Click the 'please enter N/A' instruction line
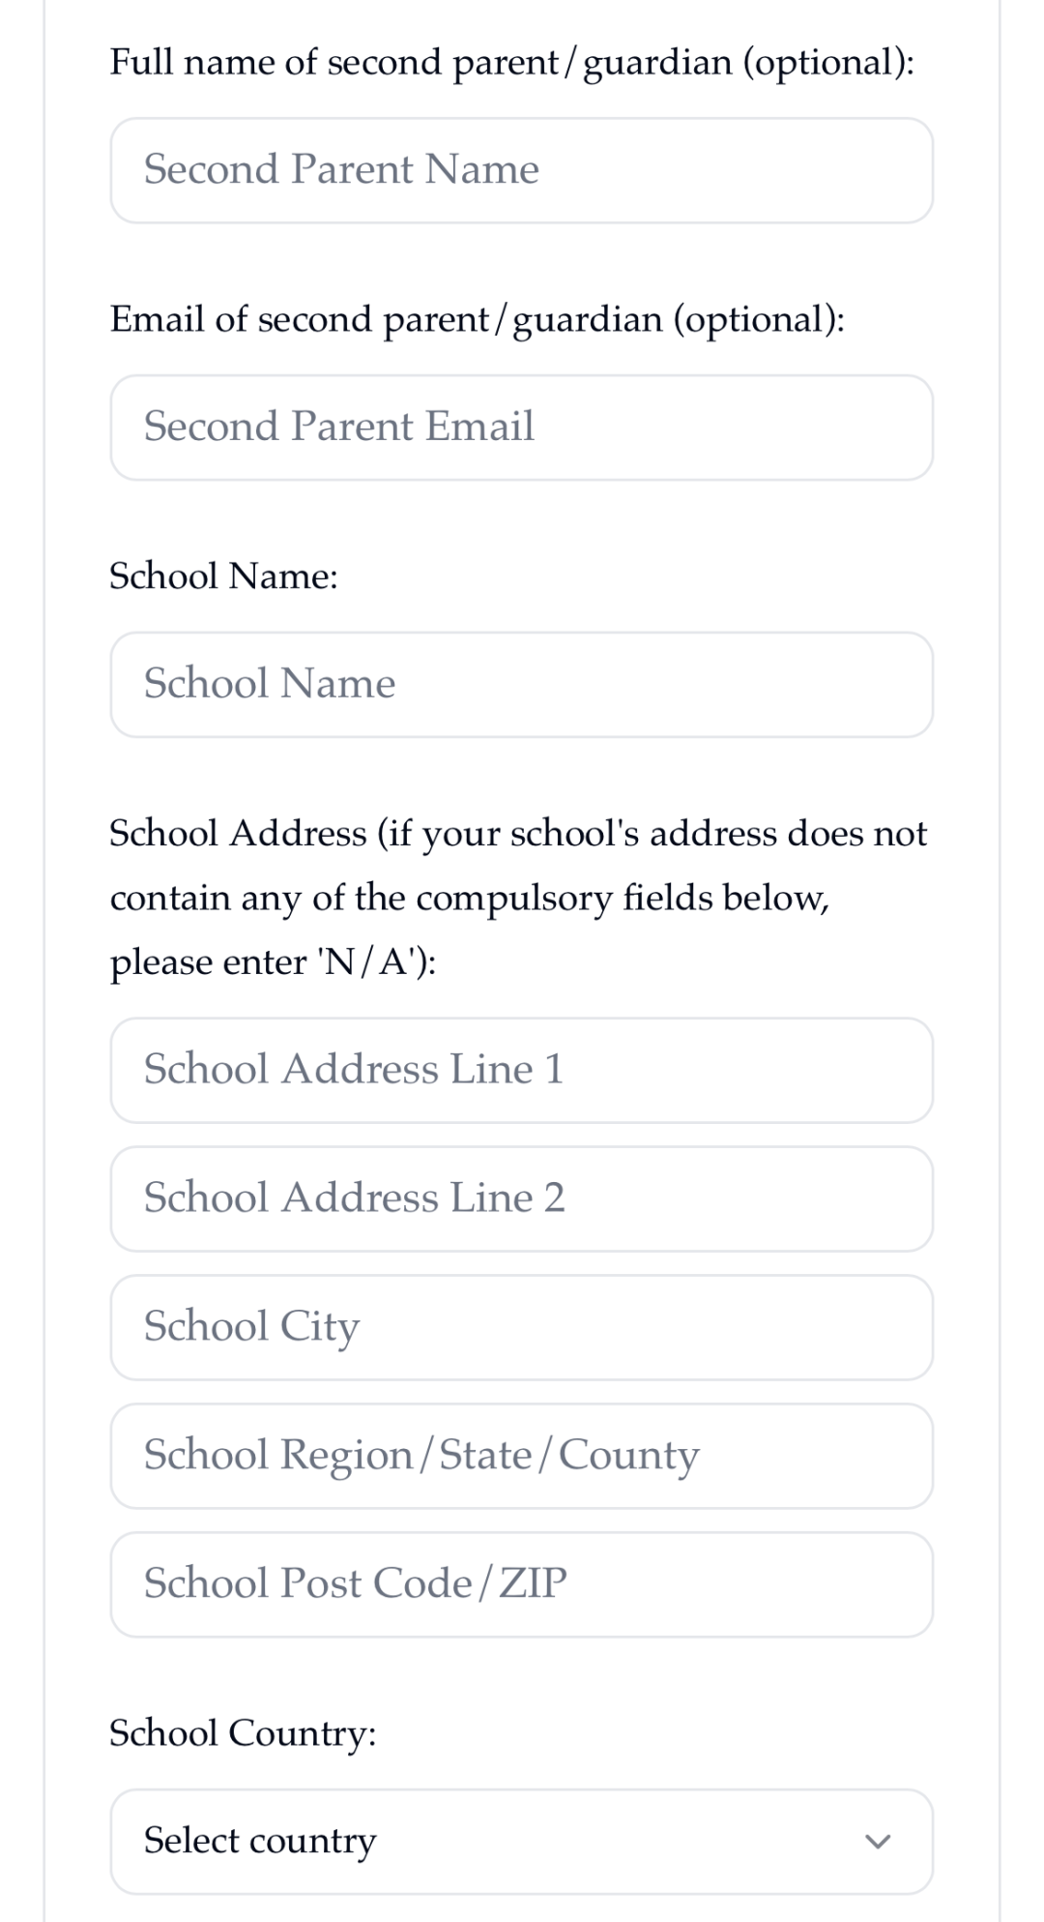This screenshot has width=1044, height=1922. point(273,962)
